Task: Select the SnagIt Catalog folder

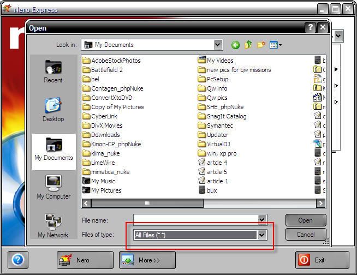Action: [x=222, y=116]
